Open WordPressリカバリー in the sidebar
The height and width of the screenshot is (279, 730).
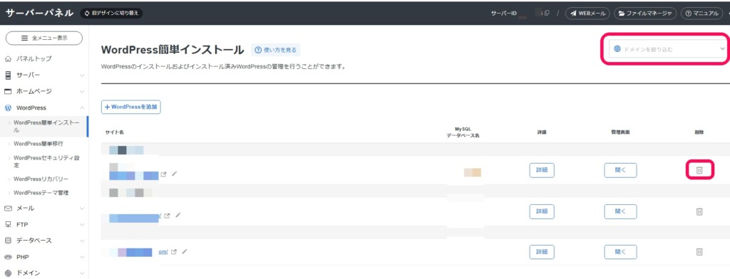[41, 179]
